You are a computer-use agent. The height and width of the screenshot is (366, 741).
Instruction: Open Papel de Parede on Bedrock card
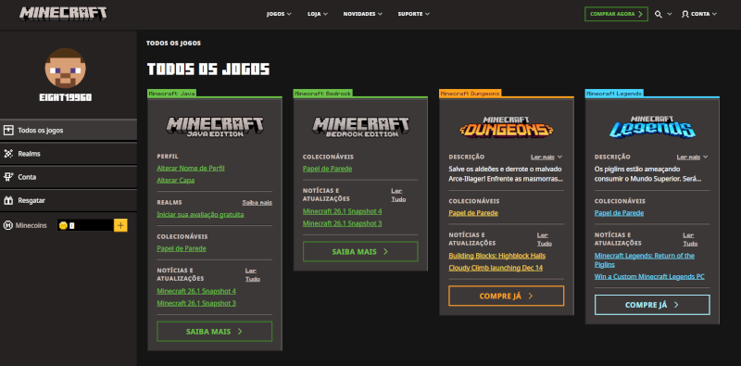(328, 169)
